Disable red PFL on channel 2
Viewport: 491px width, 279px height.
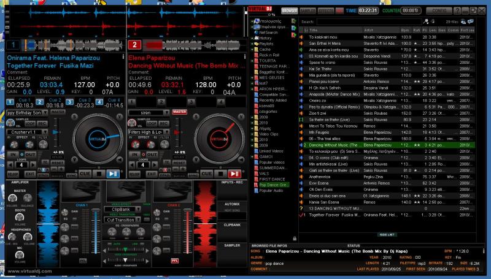pos(175,261)
